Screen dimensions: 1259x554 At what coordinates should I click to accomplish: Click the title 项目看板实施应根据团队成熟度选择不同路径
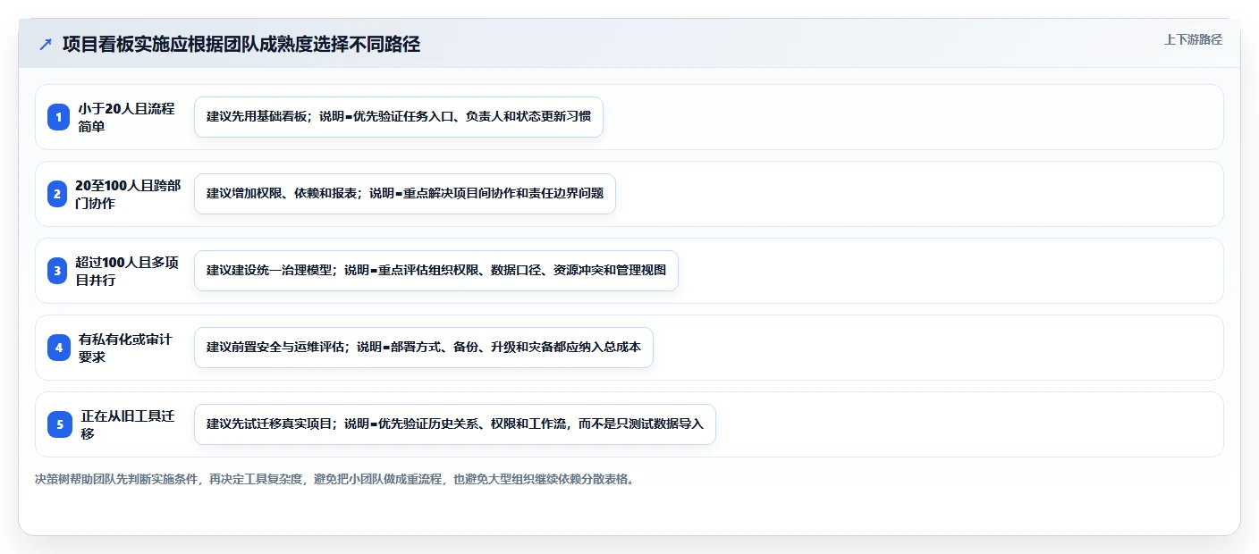tap(241, 45)
